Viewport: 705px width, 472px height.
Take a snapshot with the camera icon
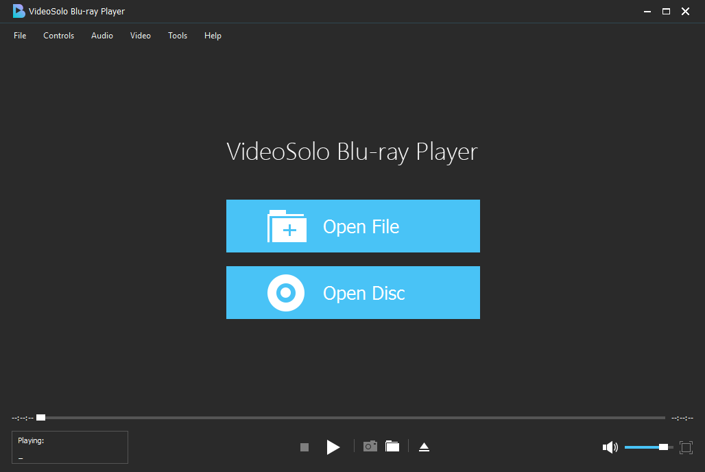pyautogui.click(x=370, y=446)
